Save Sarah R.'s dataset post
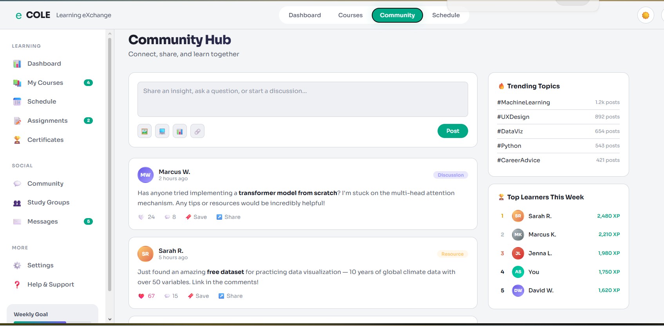Viewport: 664px width, 326px height. [198, 296]
